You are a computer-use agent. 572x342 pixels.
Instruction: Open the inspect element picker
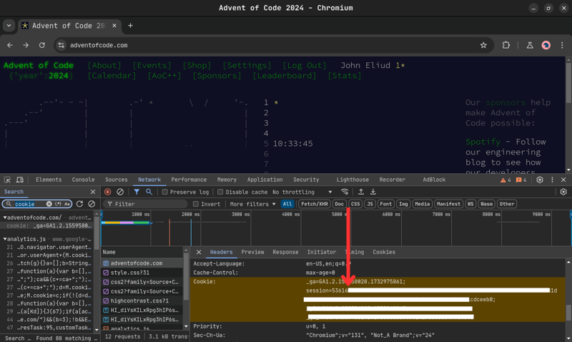[7, 180]
